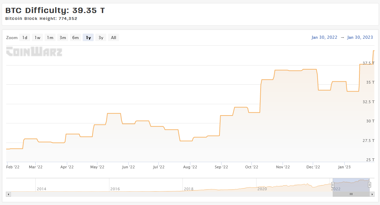This screenshot has width=380, height=205.
Task: Click 2016 in the navigator timeline
Action: coord(115,189)
